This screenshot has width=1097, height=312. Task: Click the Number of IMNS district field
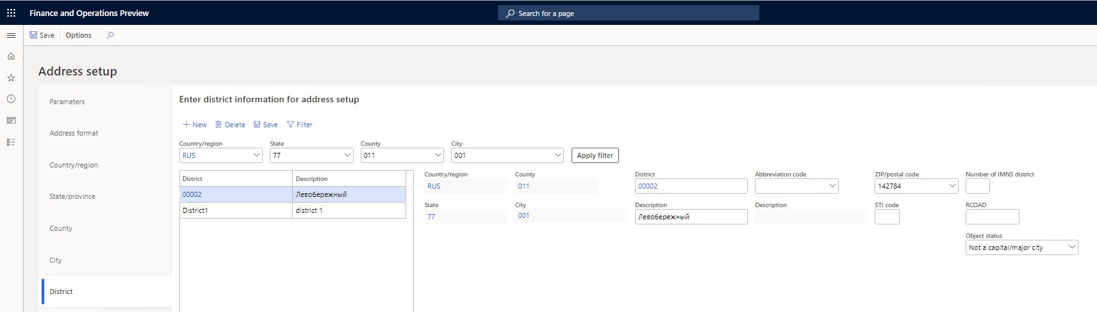point(978,186)
